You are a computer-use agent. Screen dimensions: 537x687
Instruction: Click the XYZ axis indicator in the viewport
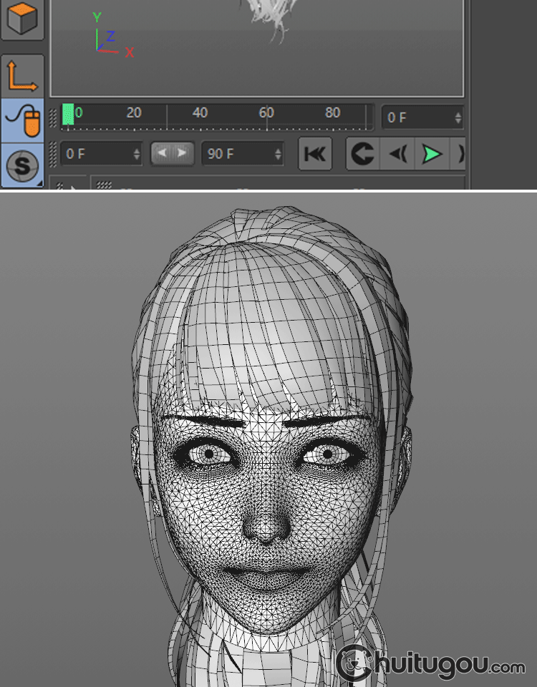(112, 36)
